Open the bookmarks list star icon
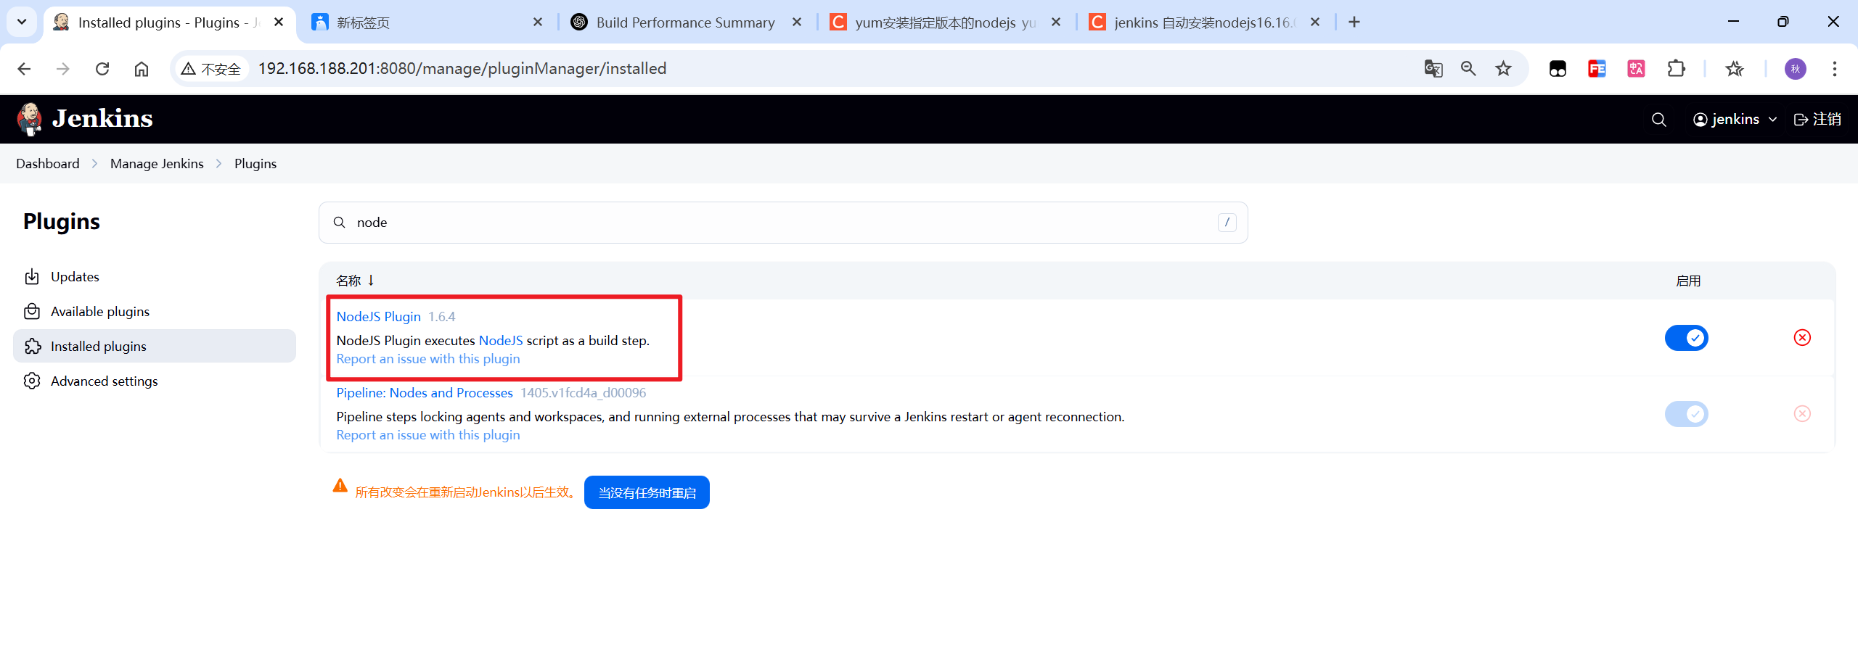This screenshot has width=1858, height=662. pyautogui.click(x=1735, y=69)
